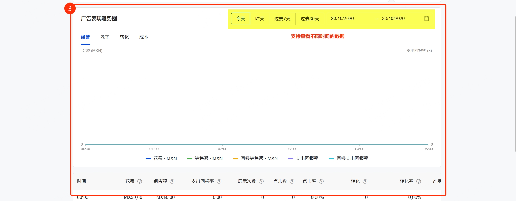Toggle 花费 · MXN legend series
This screenshot has height=201, width=516.
coord(161,158)
